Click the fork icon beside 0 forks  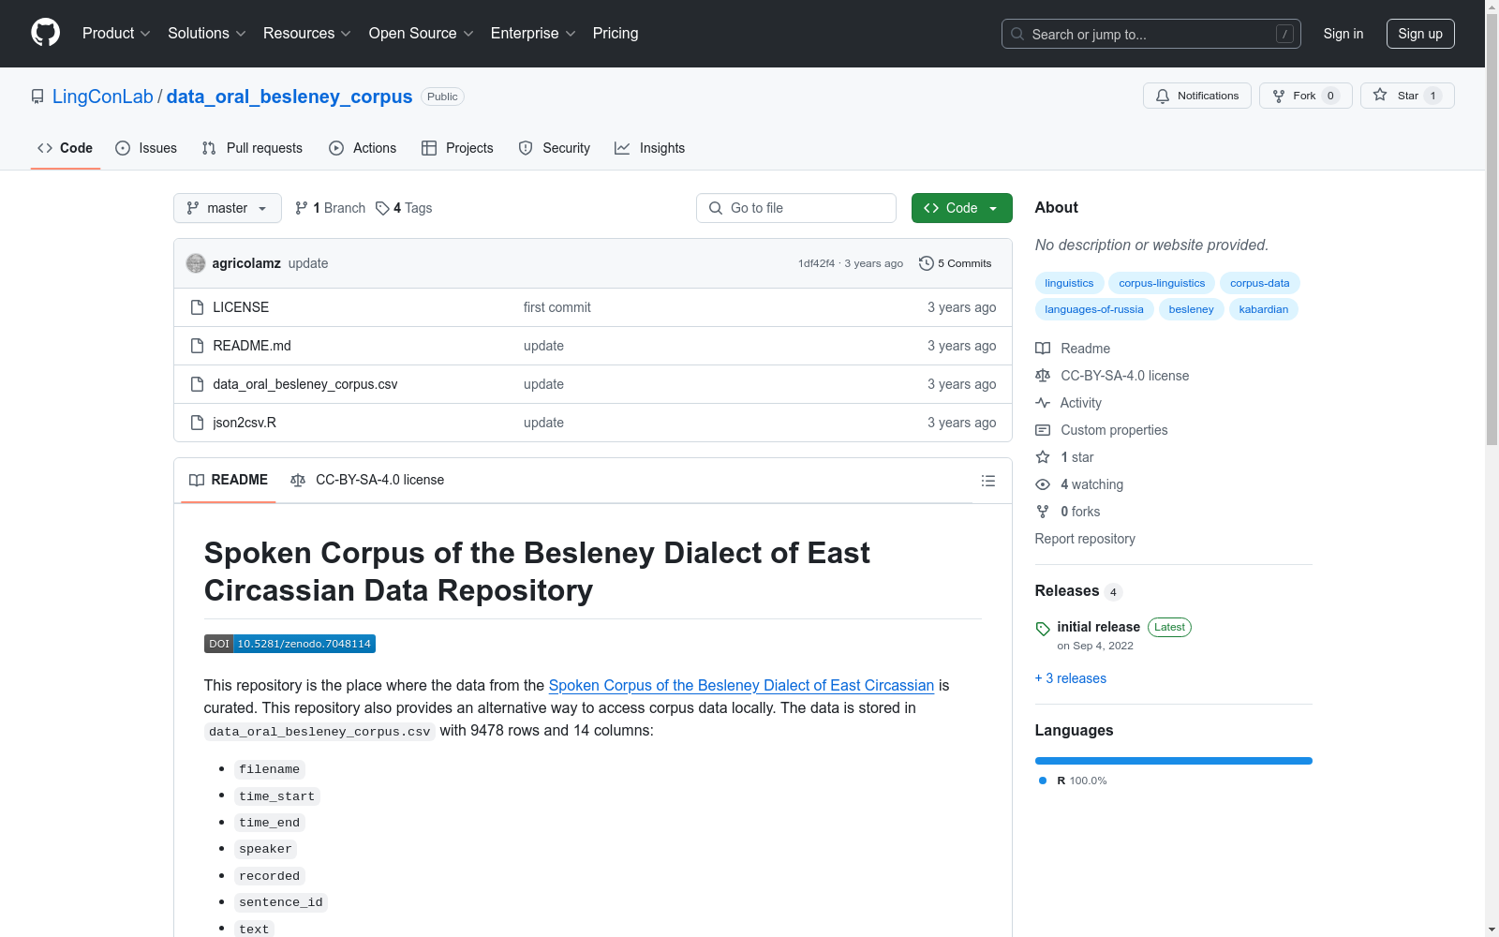pyautogui.click(x=1043, y=512)
